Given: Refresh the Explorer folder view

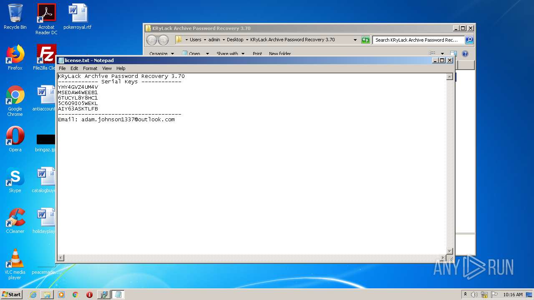Looking at the screenshot, I should tap(365, 40).
